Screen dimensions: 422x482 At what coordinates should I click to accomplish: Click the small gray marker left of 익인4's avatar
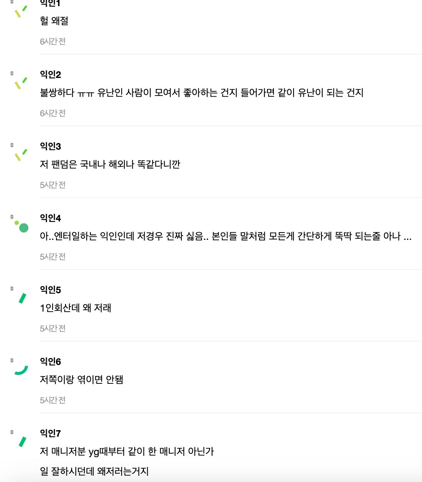point(12,217)
